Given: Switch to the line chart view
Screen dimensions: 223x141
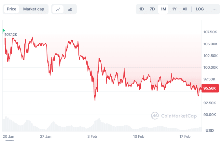Looking at the screenshot, I should (58, 9).
